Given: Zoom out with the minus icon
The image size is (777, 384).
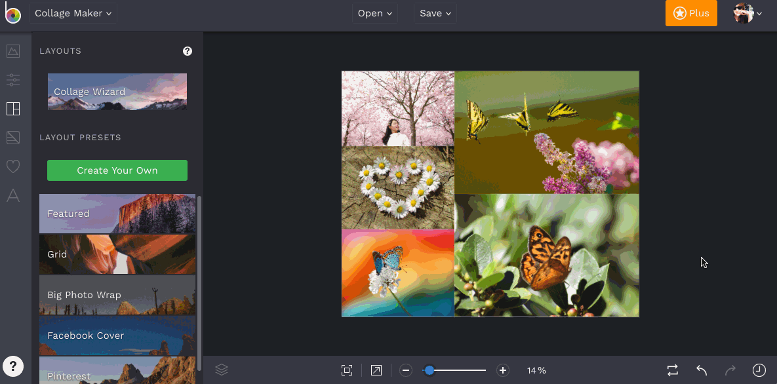Looking at the screenshot, I should coord(406,370).
